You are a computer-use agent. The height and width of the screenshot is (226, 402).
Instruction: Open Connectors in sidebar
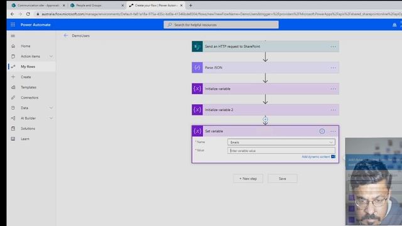pyautogui.click(x=30, y=97)
